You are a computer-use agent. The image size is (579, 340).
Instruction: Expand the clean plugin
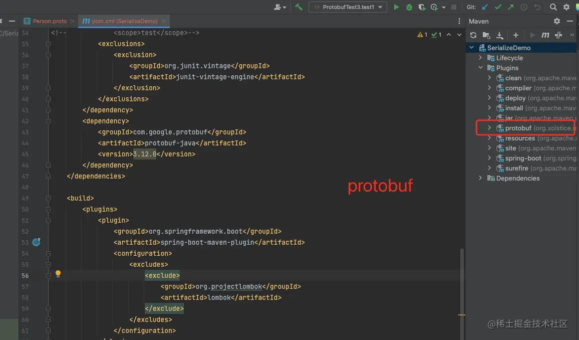click(x=489, y=78)
